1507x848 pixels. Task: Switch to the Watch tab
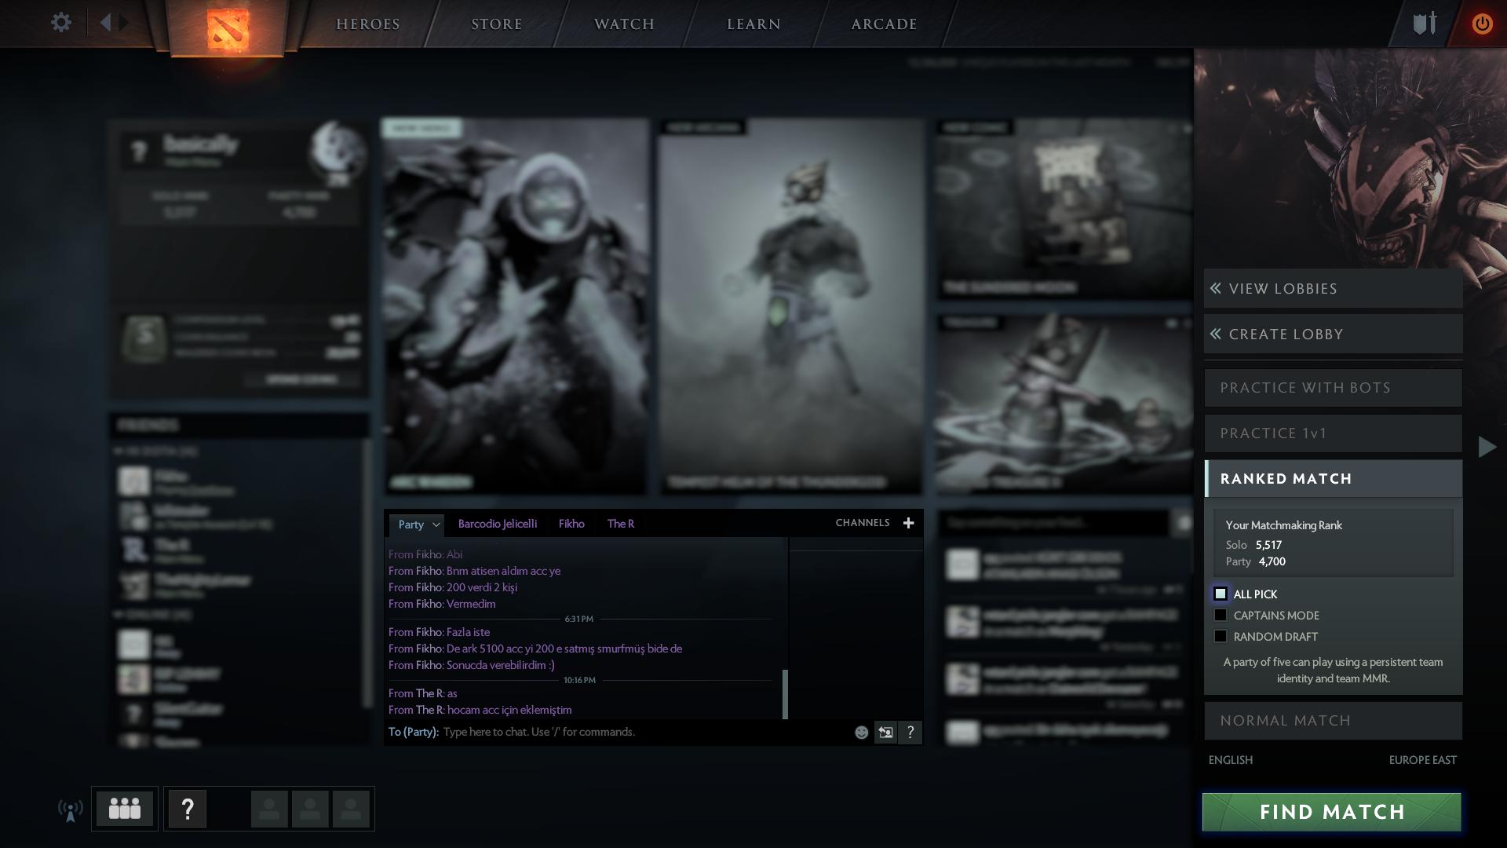pyautogui.click(x=624, y=24)
